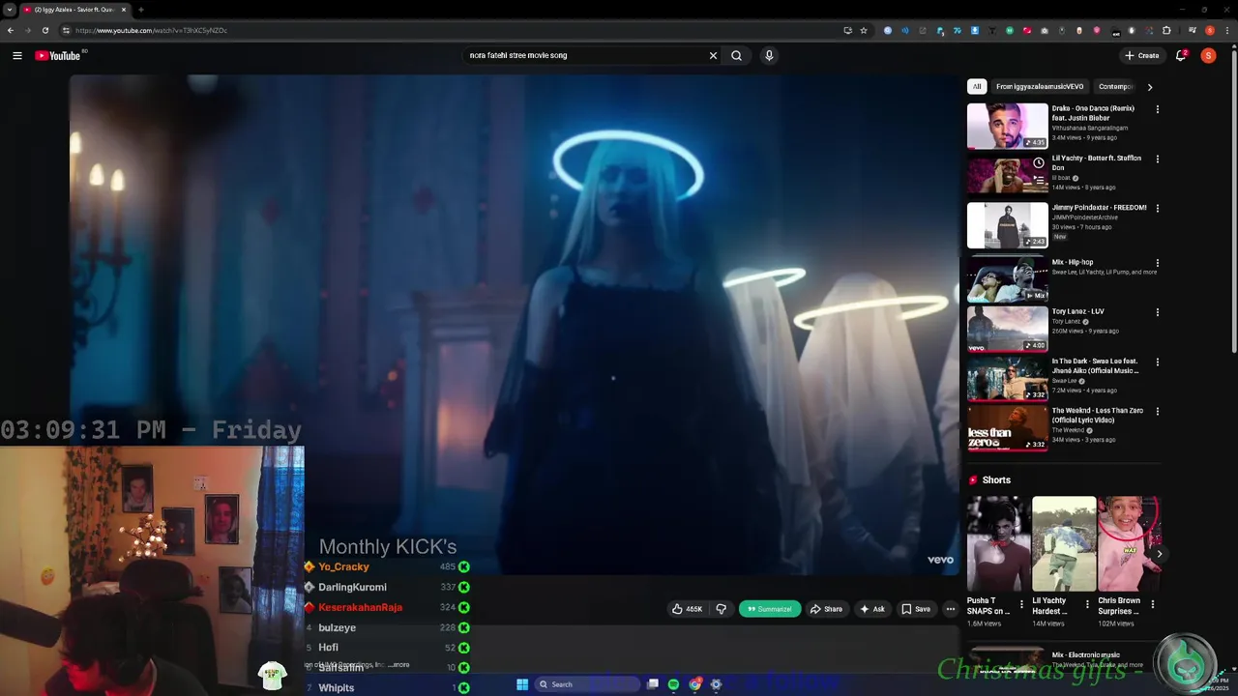Open options for Mix Hip-hop

point(1157,263)
